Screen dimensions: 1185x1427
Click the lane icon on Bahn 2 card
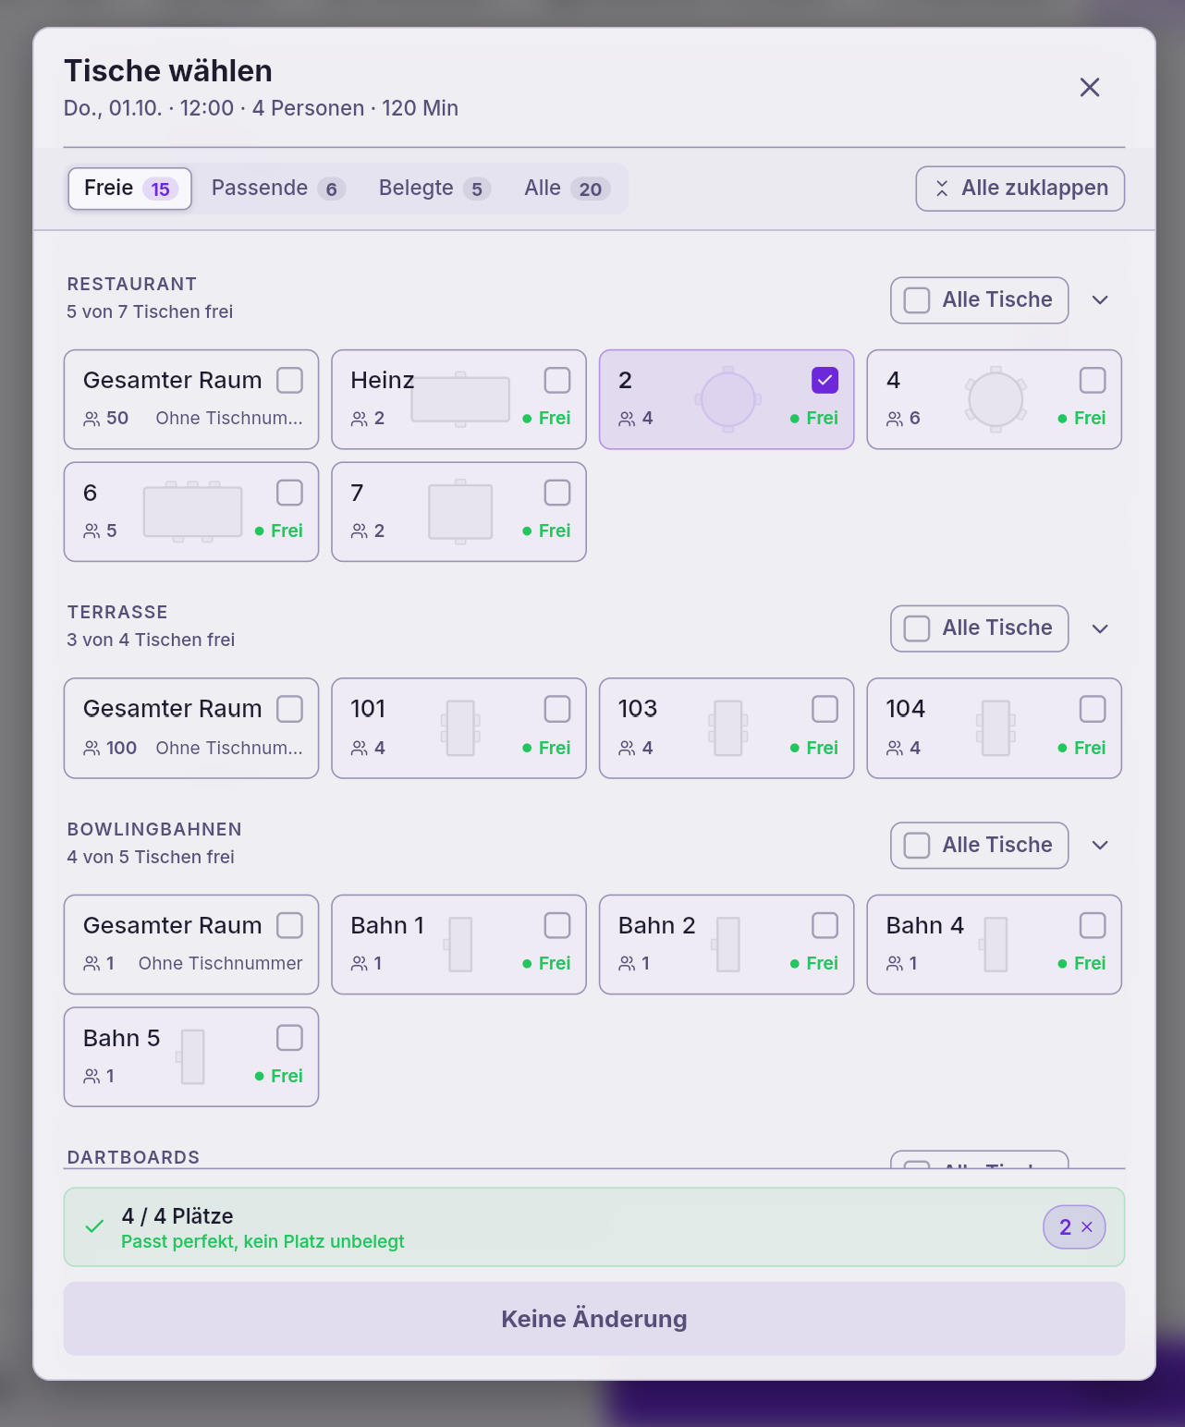pos(727,945)
